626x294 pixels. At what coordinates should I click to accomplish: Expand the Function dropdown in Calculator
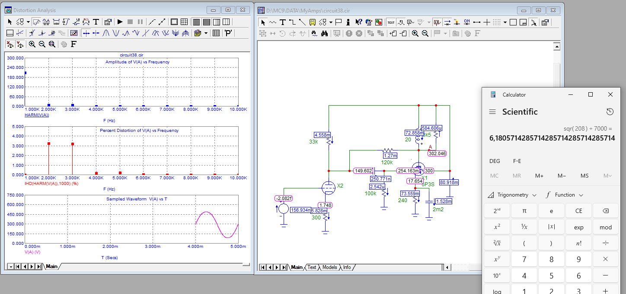click(x=565, y=195)
